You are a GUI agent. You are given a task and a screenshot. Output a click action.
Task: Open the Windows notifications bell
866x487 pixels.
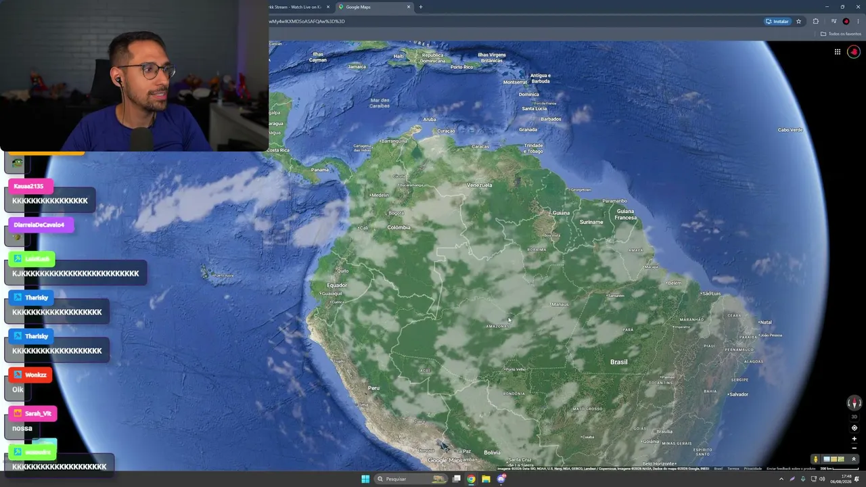[x=858, y=479]
